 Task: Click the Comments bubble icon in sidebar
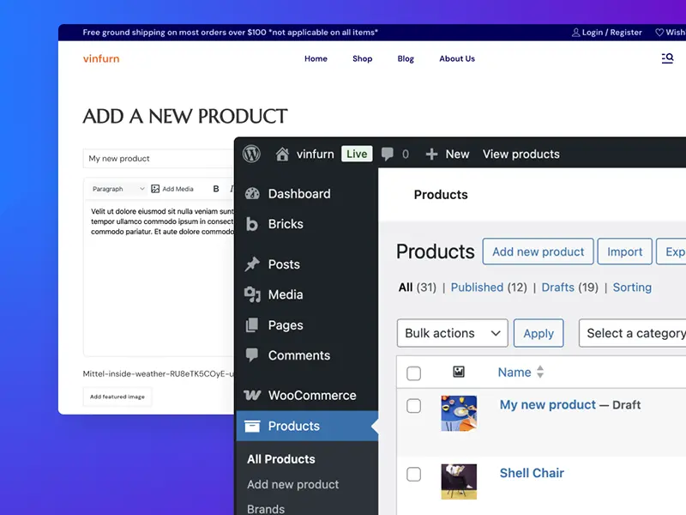click(252, 355)
